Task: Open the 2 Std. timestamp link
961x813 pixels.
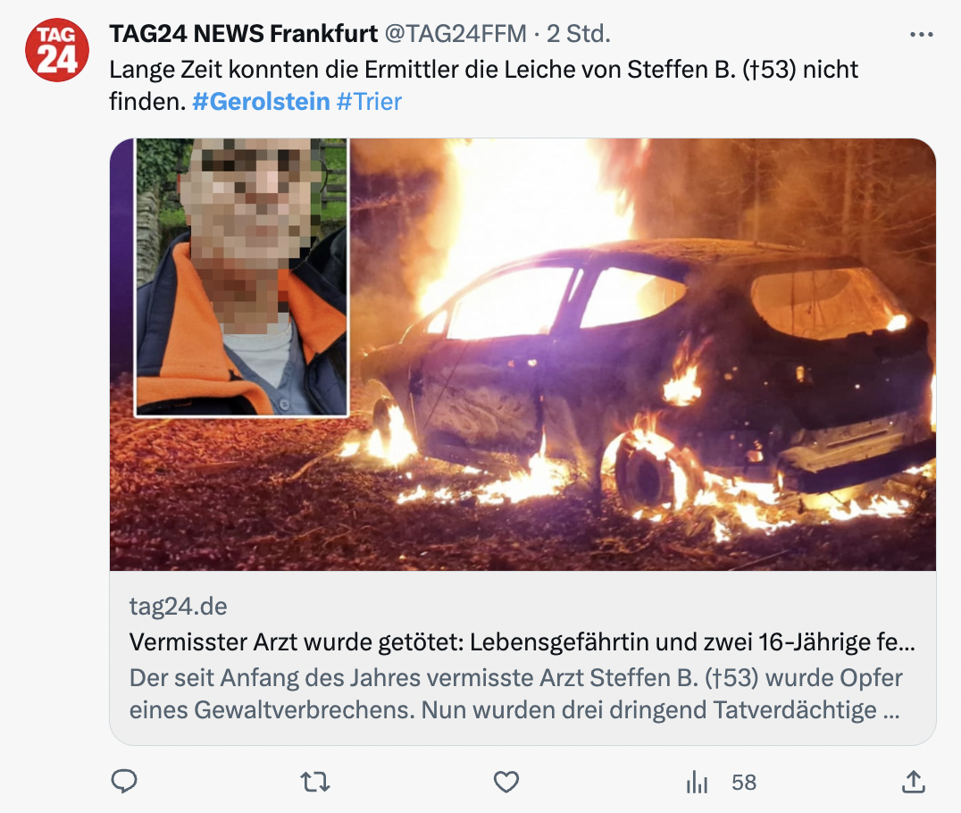Action: [579, 34]
